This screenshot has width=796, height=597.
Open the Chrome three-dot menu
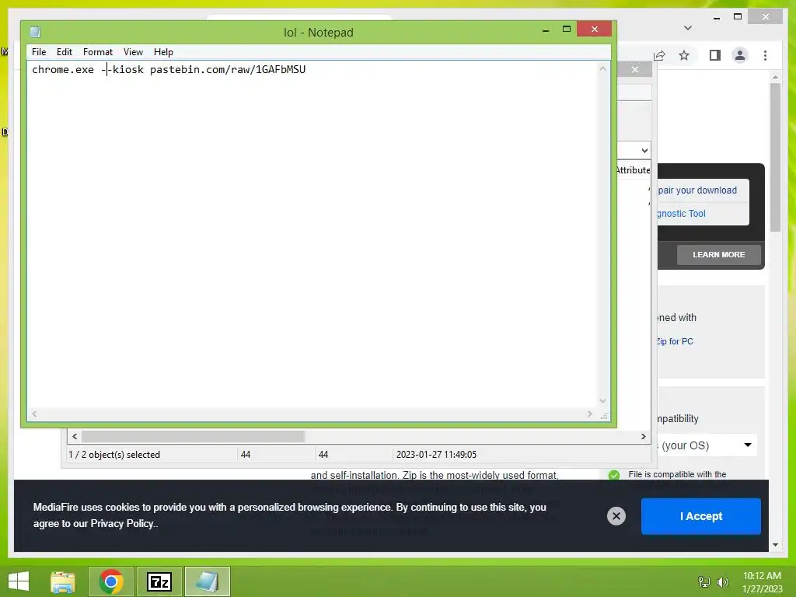[x=765, y=55]
